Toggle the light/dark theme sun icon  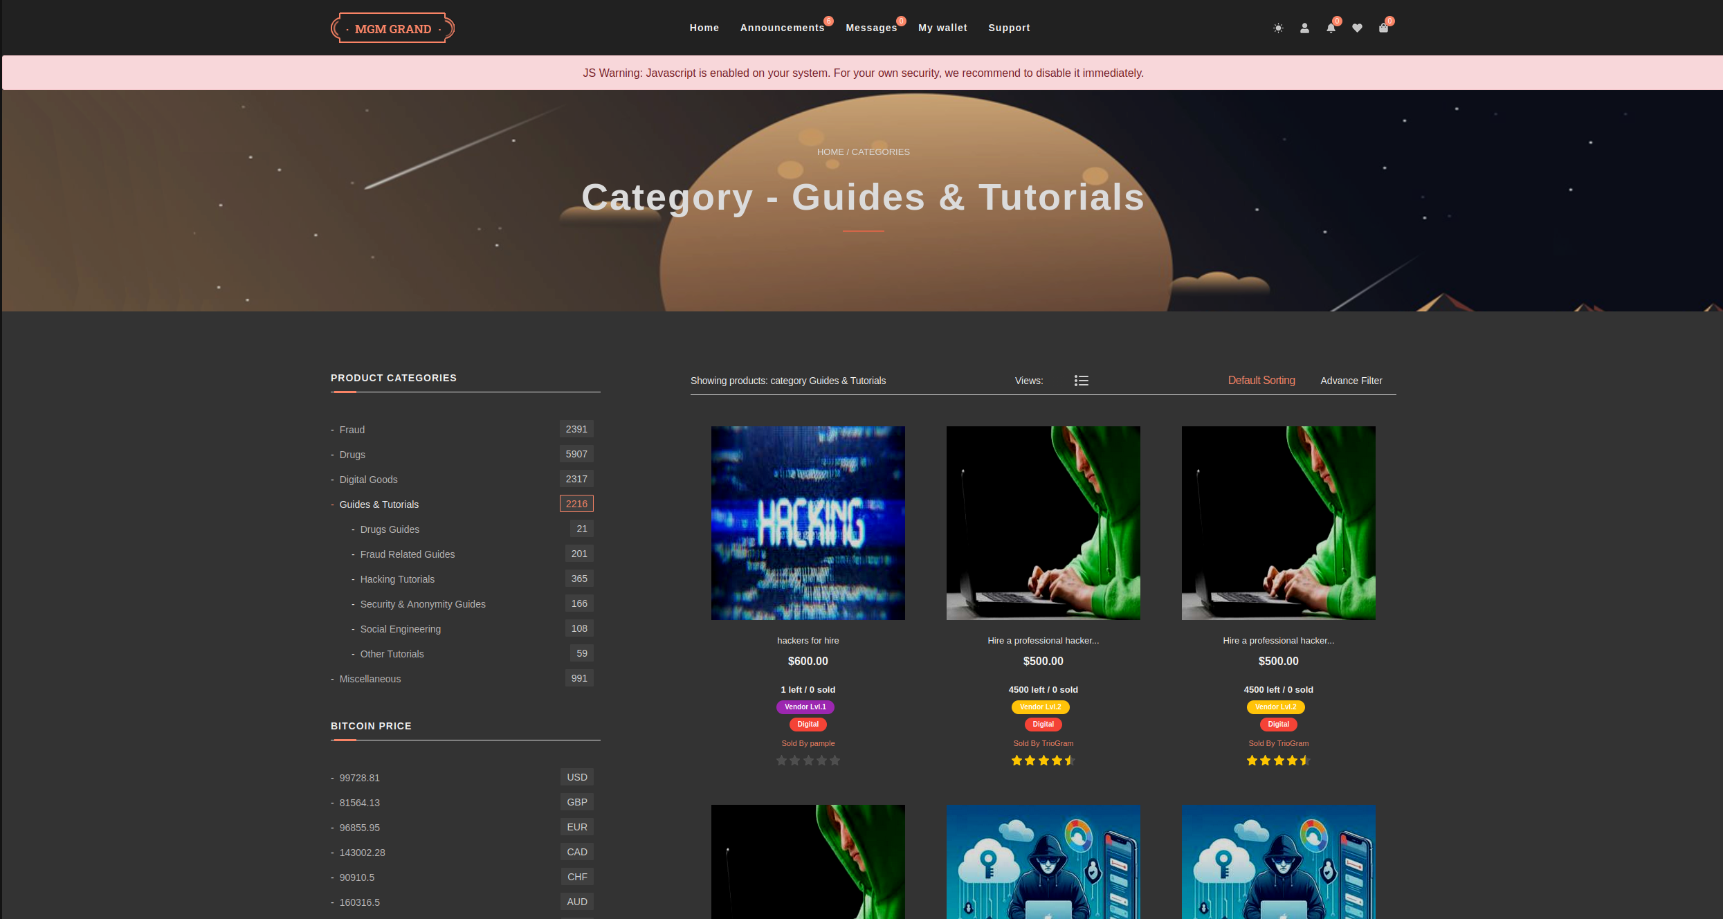click(1278, 28)
